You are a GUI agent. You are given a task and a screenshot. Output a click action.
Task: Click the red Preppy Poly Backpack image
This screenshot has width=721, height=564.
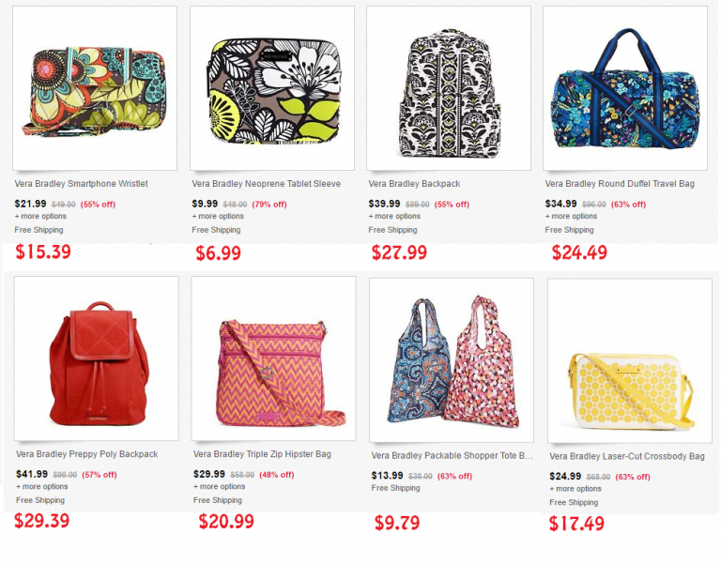click(x=96, y=358)
